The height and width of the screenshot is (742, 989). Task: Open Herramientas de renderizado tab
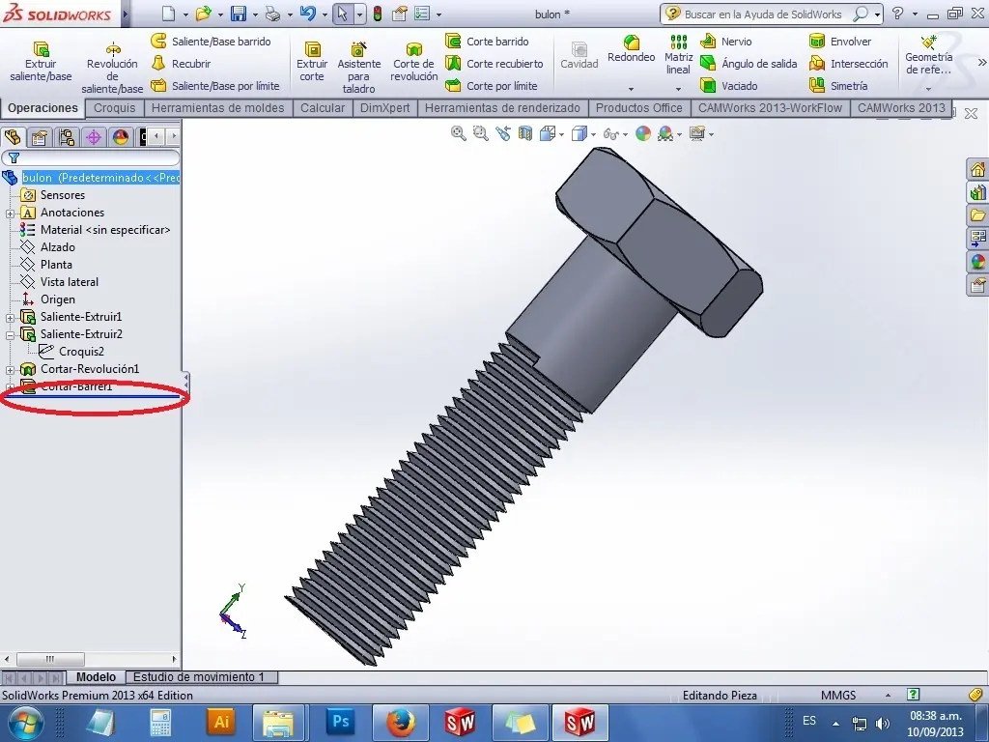(502, 108)
